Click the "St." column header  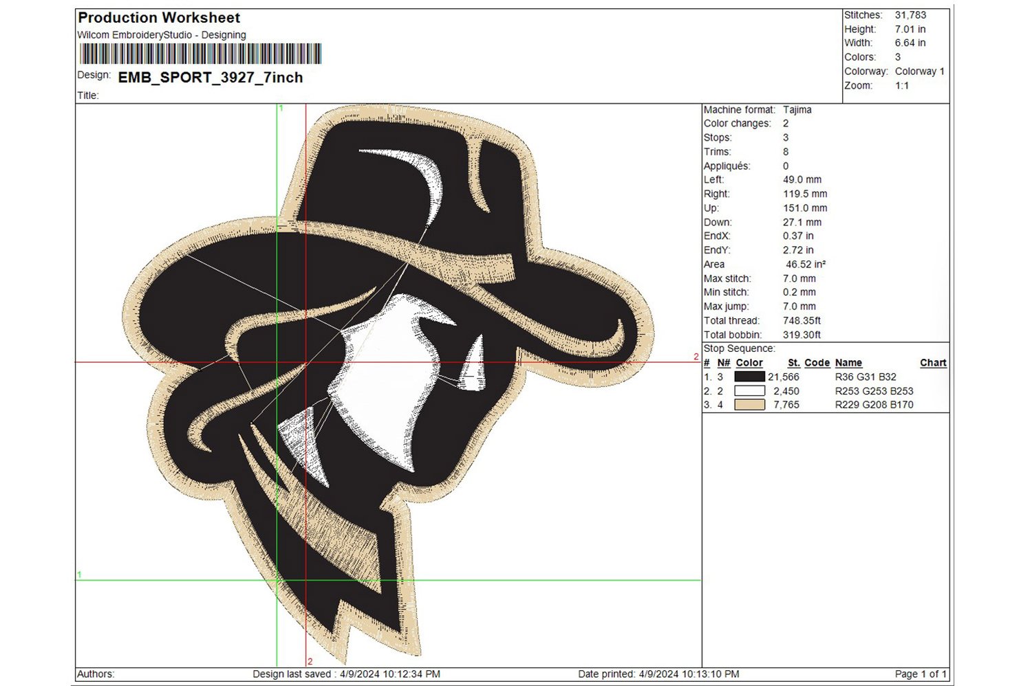point(794,363)
